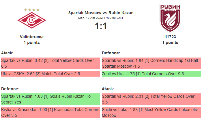This screenshot has height=133, width=202.
Task: Click the match date Mon, 18 Apr 2022
Action: point(101,18)
